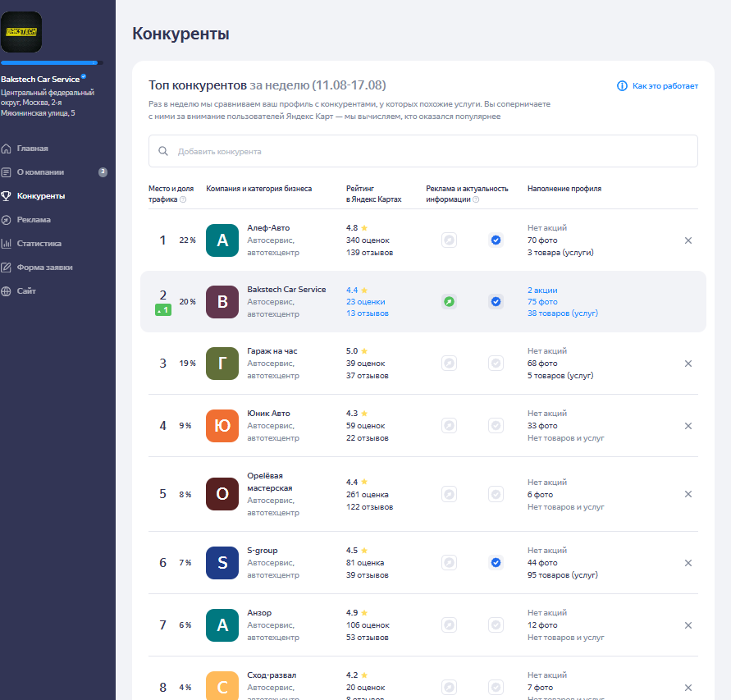Screen dimensions: 731x700
Task: Click Орелёвая мастерская avatar О
Action: pos(222,494)
